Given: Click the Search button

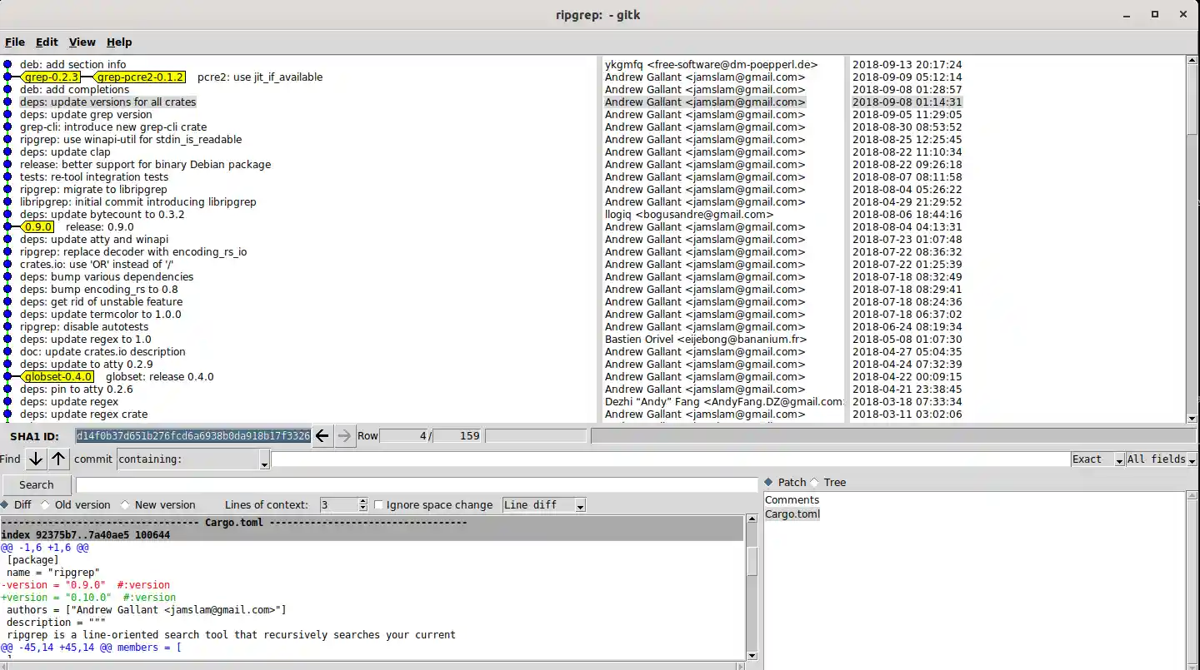Looking at the screenshot, I should tap(37, 485).
